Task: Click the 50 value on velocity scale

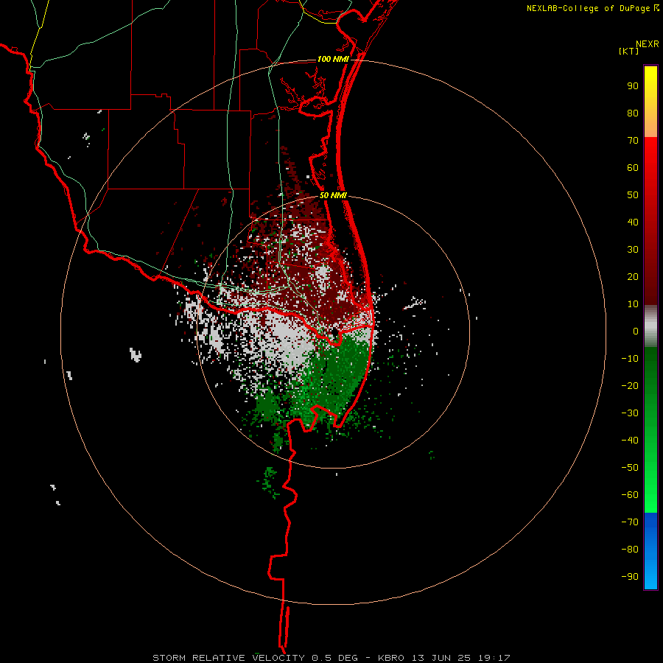Action: click(x=633, y=195)
